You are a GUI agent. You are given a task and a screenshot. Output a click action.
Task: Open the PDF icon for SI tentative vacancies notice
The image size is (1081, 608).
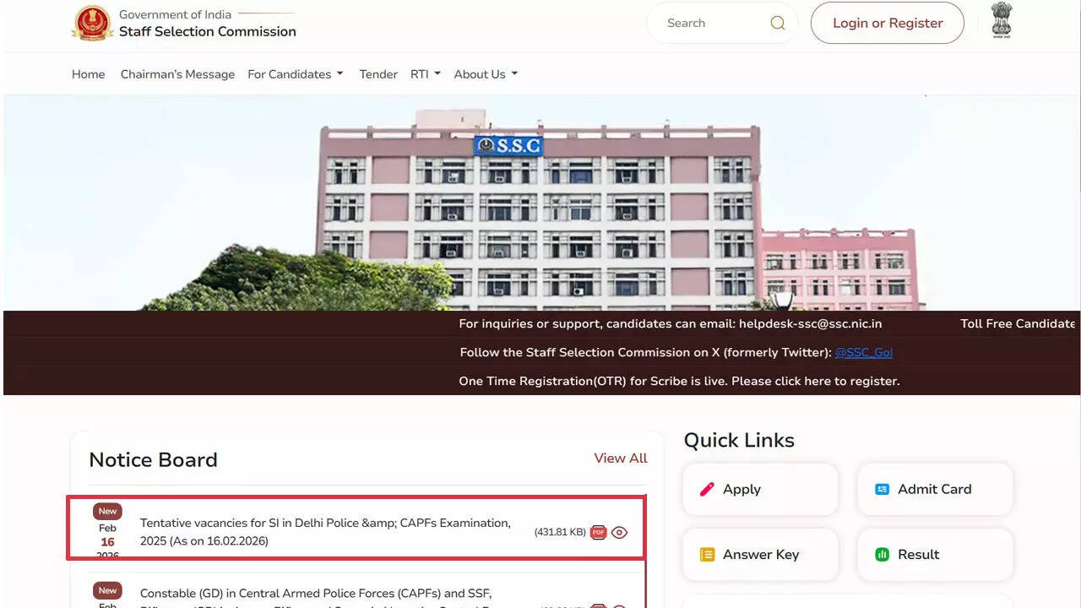(598, 532)
